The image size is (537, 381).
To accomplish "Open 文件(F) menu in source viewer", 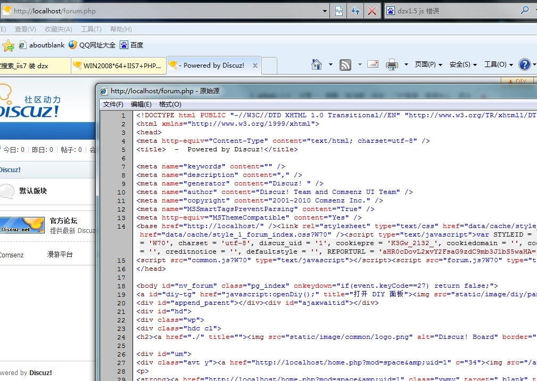I will 113,104.
